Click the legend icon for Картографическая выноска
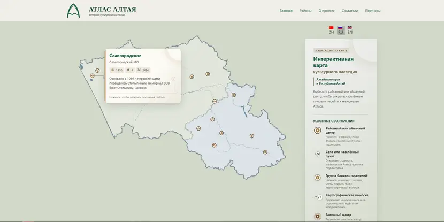The width and height of the screenshot is (444, 222). tap(318, 197)
